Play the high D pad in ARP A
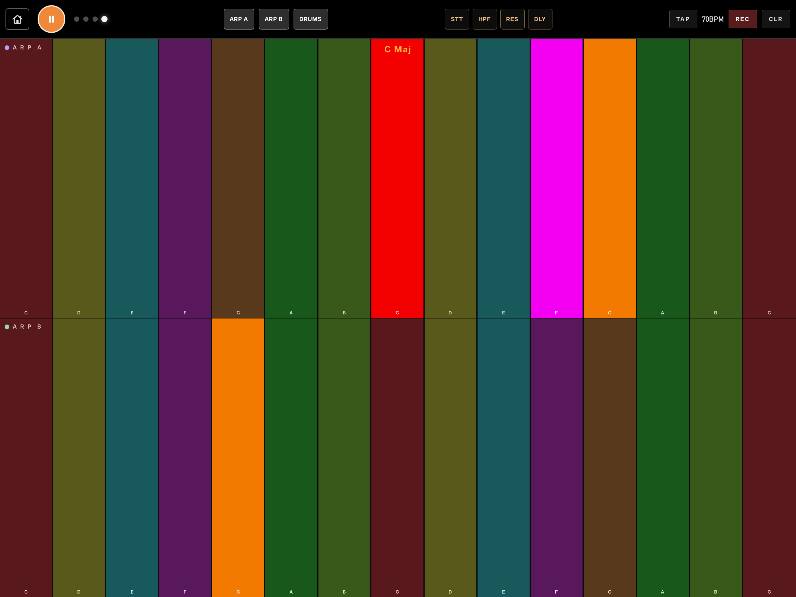This screenshot has width=796, height=597. click(450, 178)
